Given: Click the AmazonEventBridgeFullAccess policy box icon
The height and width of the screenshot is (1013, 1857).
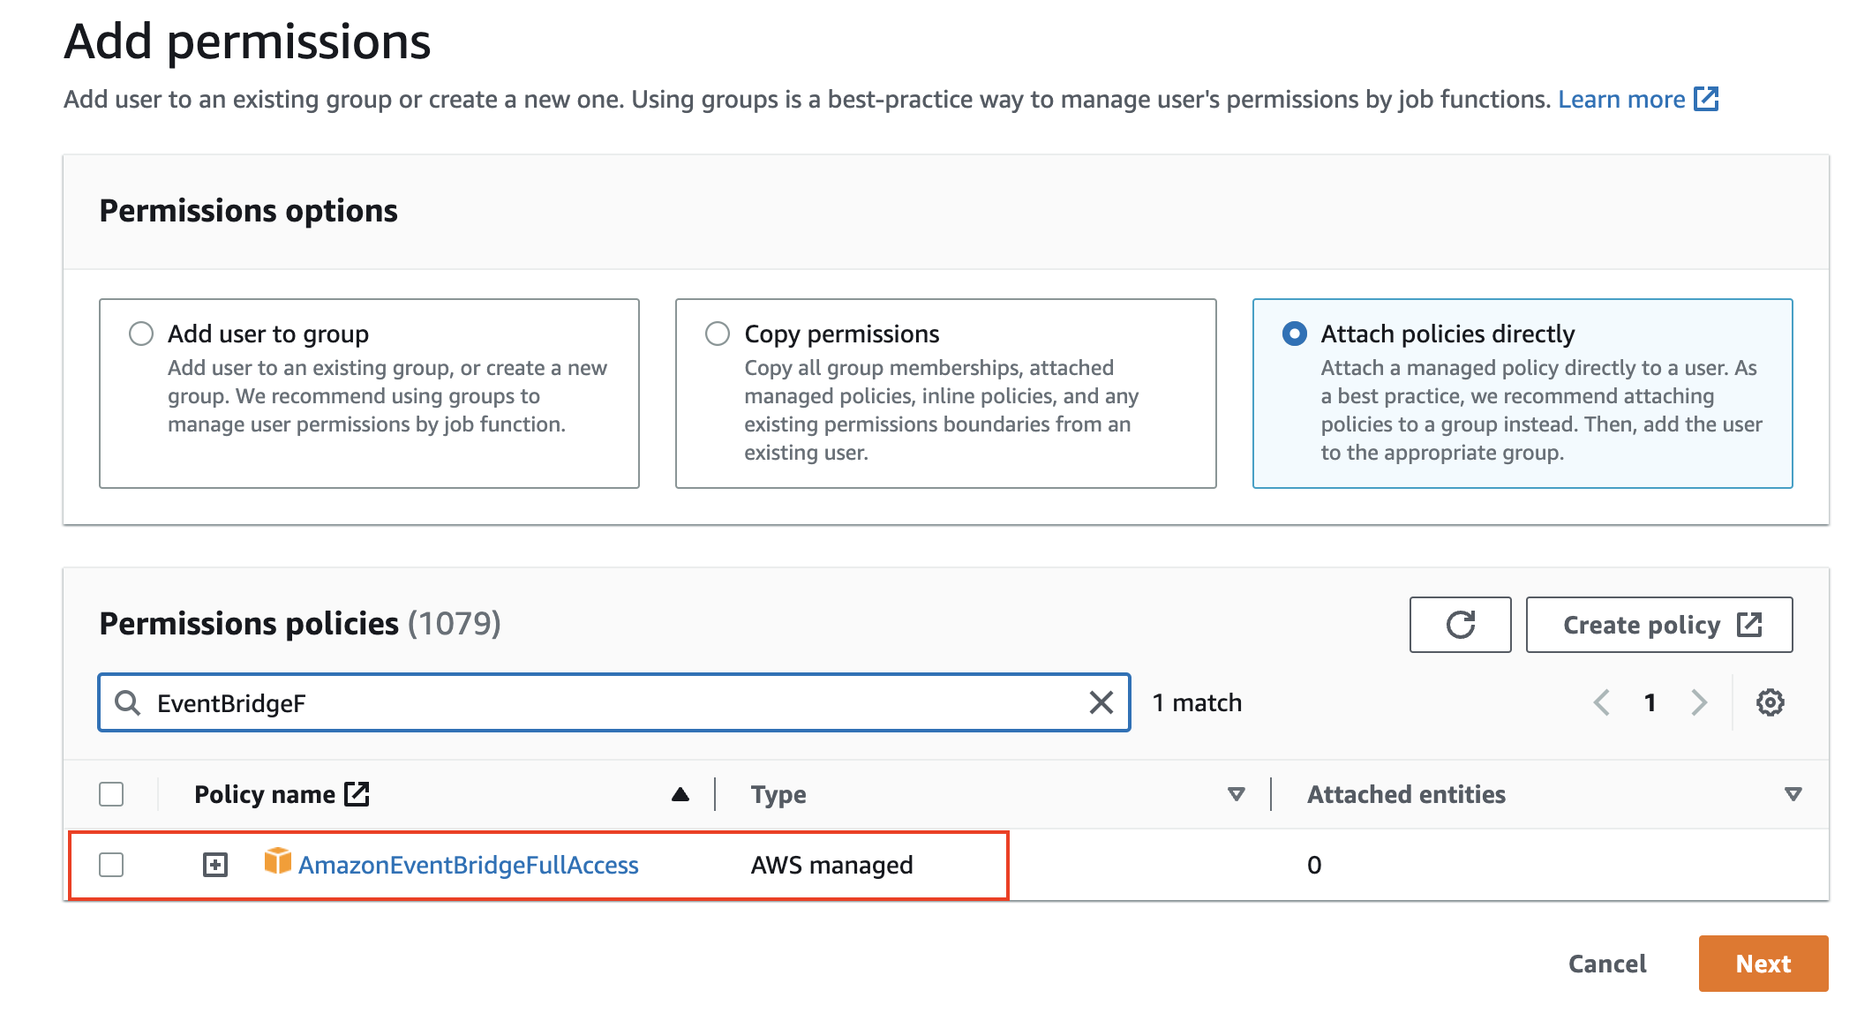Looking at the screenshot, I should pos(277,861).
